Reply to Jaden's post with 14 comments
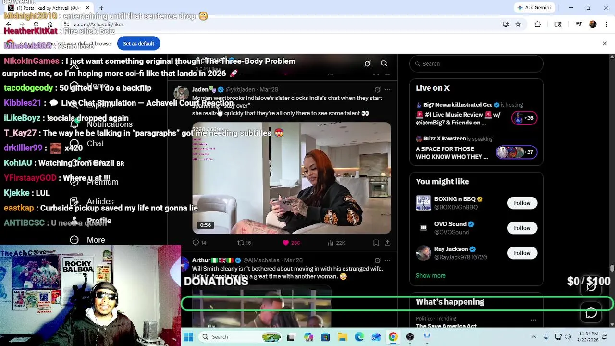Image resolution: width=615 pixels, height=346 pixels. [199, 243]
